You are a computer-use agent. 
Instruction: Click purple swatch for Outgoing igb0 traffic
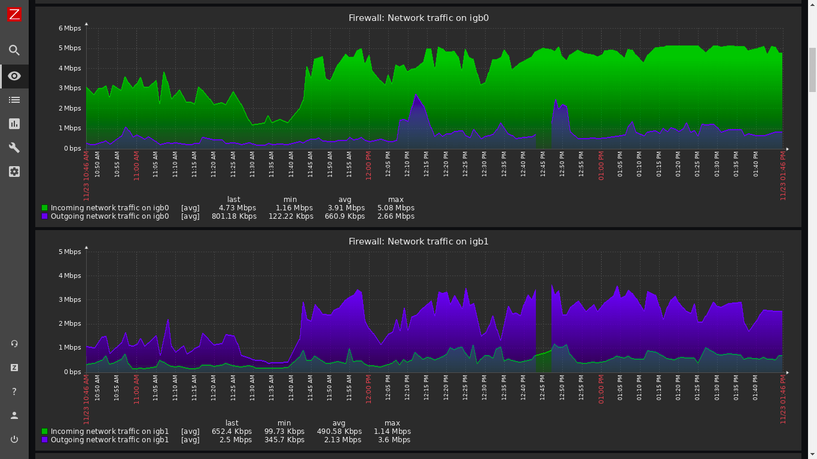tap(44, 216)
